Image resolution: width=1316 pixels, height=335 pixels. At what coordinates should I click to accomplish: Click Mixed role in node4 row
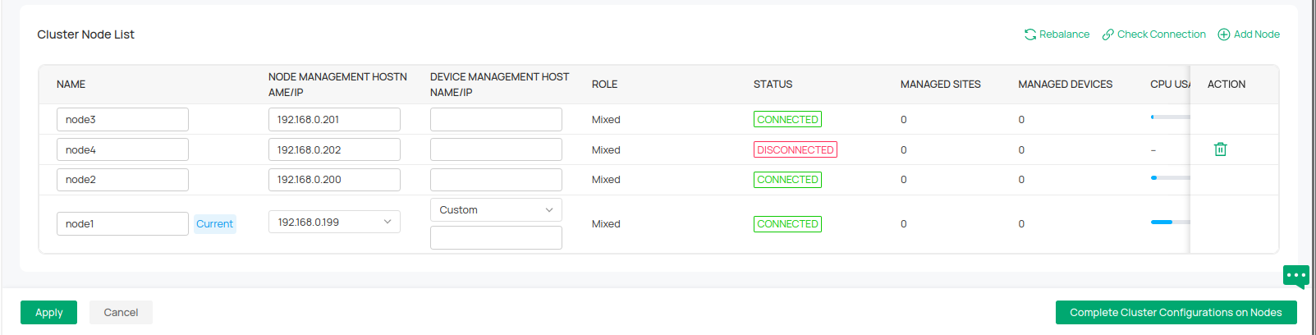point(606,150)
